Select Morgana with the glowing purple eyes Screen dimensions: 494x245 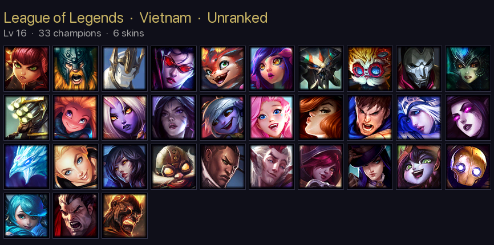click(x=468, y=117)
